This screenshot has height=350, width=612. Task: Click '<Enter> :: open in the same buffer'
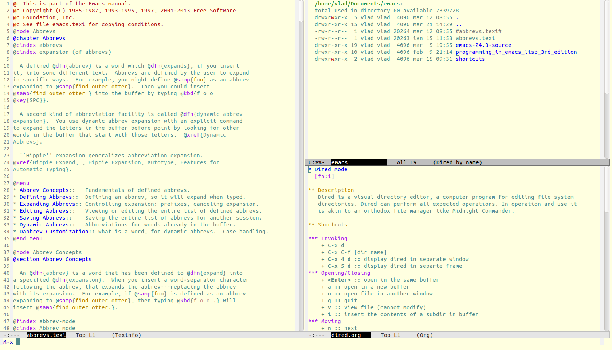click(x=380, y=280)
